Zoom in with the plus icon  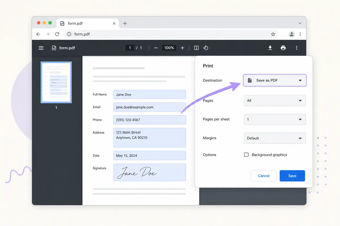tap(182, 48)
